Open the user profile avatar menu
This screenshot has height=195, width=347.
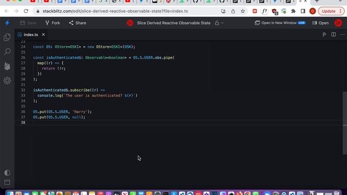click(338, 23)
